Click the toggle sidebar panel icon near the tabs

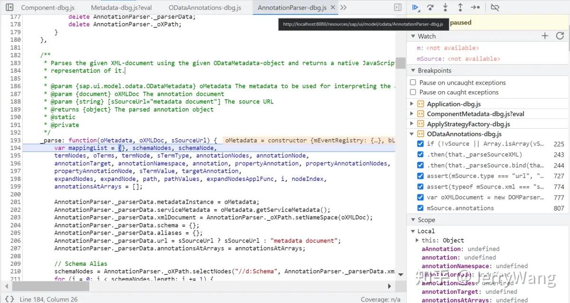(x=398, y=7)
